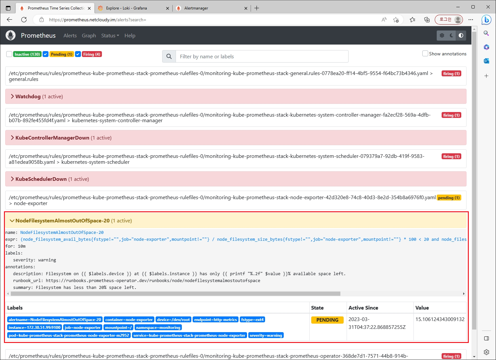Image resolution: width=496 pixels, height=360 pixels.
Task: Click the PENDING state badge
Action: tap(327, 320)
